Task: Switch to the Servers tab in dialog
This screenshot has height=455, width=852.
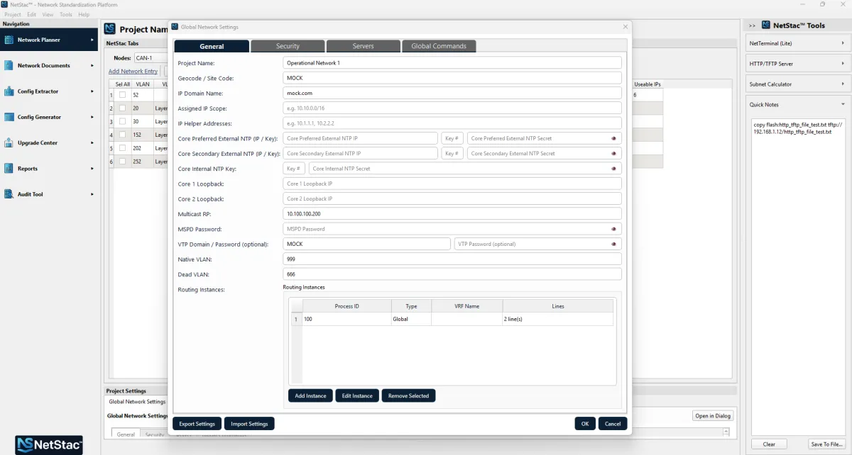Action: pos(363,46)
